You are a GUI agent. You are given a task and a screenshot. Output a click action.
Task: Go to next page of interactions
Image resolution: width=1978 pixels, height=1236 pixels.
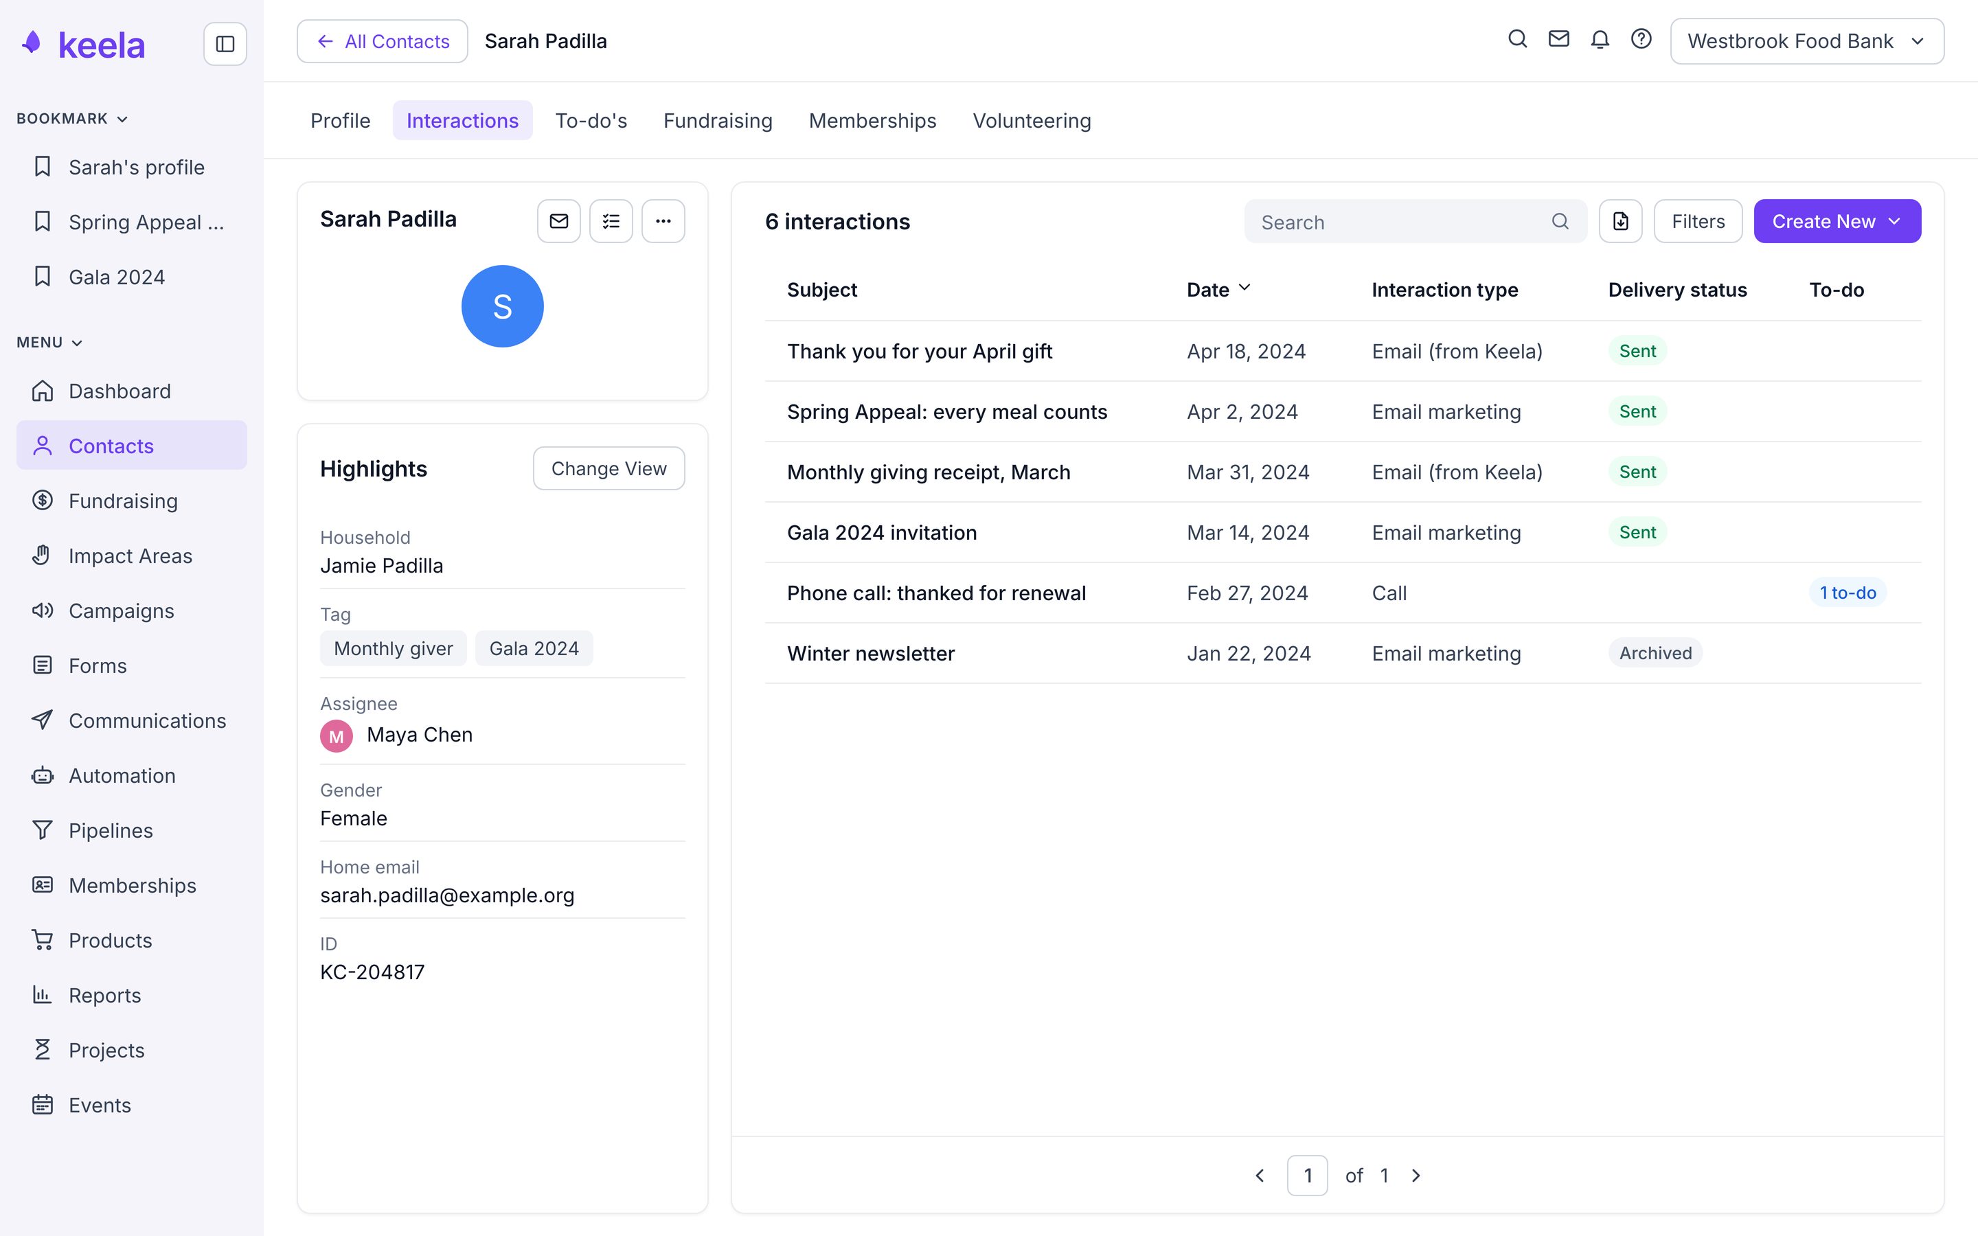1416,1175
